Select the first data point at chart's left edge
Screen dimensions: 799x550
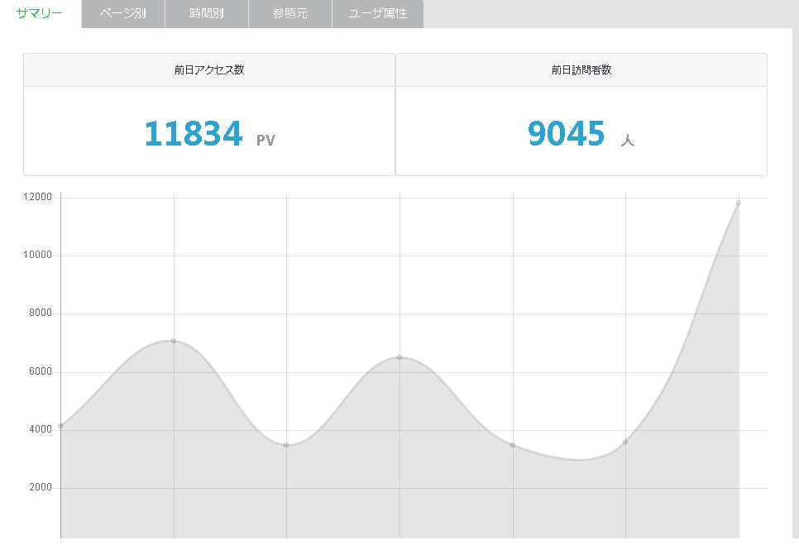[x=60, y=426]
